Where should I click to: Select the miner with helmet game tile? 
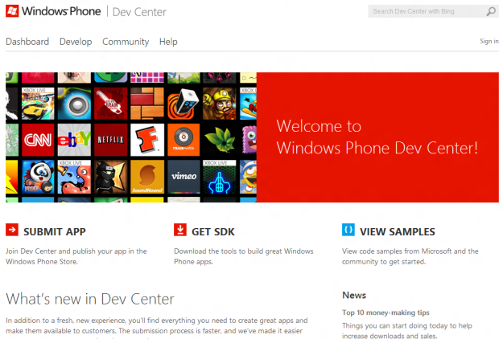[220, 104]
